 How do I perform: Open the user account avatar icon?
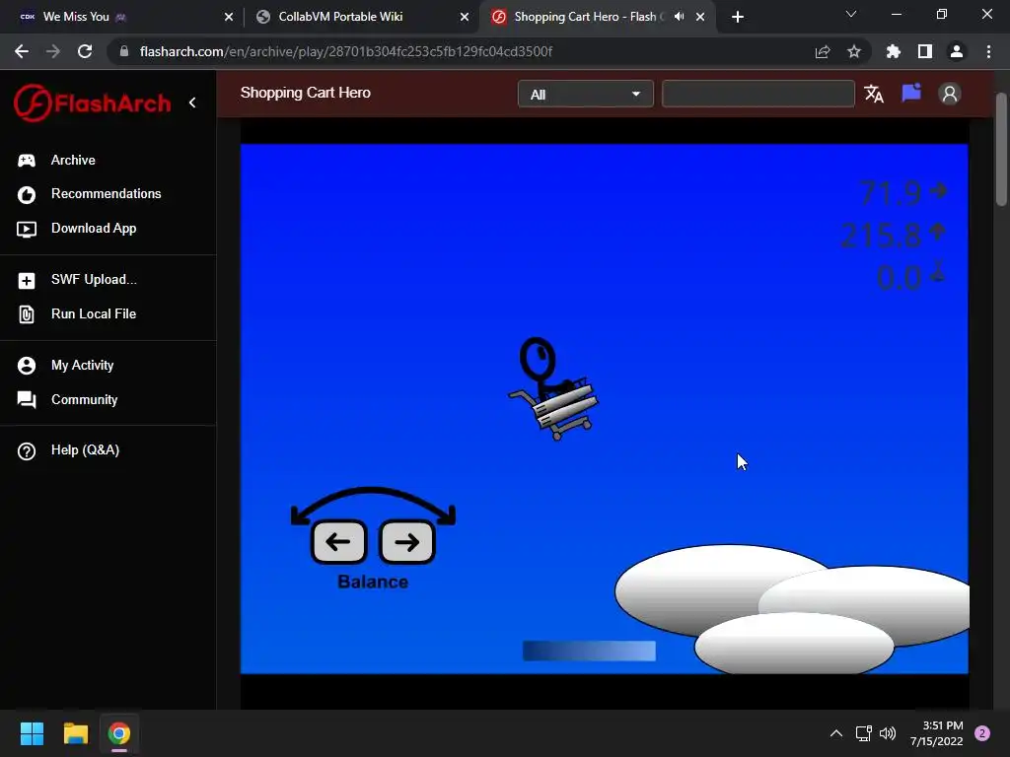[x=950, y=94]
